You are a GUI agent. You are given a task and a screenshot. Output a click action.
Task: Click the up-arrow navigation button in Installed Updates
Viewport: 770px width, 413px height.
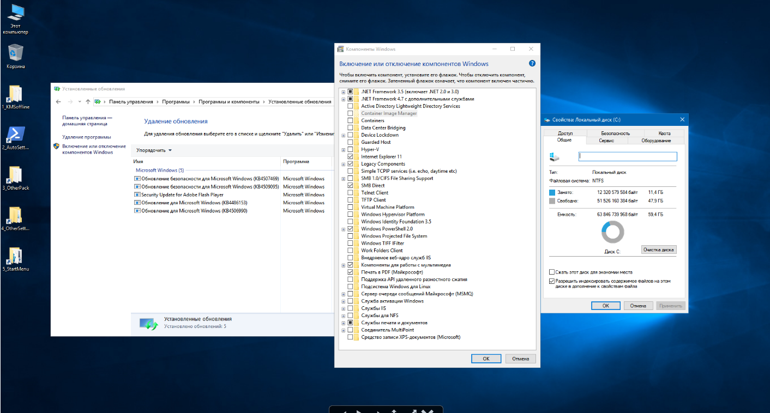tap(88, 102)
